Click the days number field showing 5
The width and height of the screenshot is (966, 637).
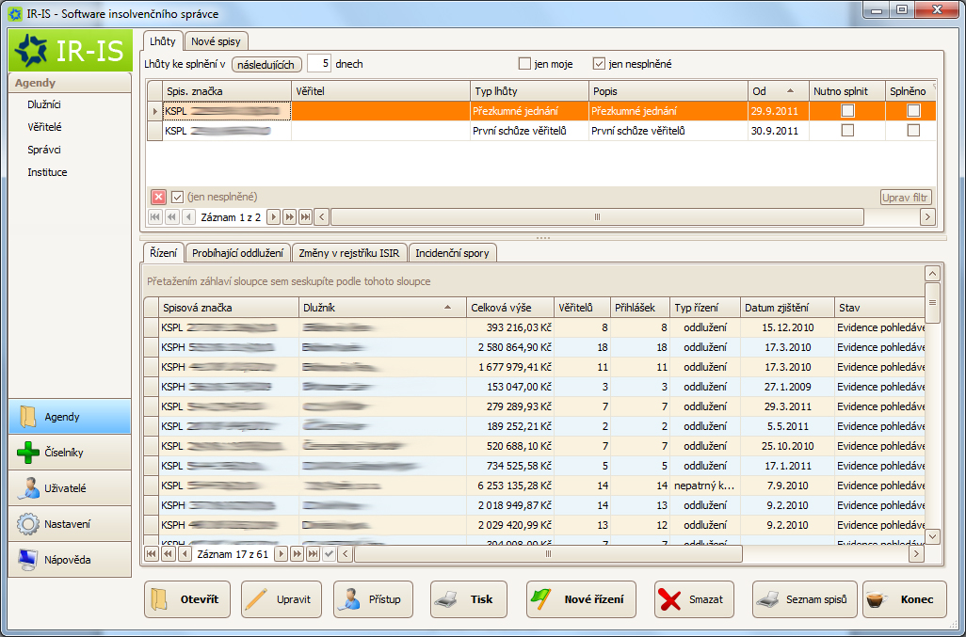click(318, 63)
